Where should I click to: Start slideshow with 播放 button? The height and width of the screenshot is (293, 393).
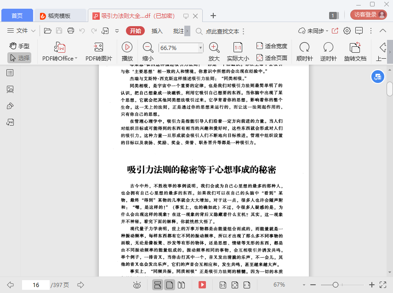pyautogui.click(x=127, y=51)
